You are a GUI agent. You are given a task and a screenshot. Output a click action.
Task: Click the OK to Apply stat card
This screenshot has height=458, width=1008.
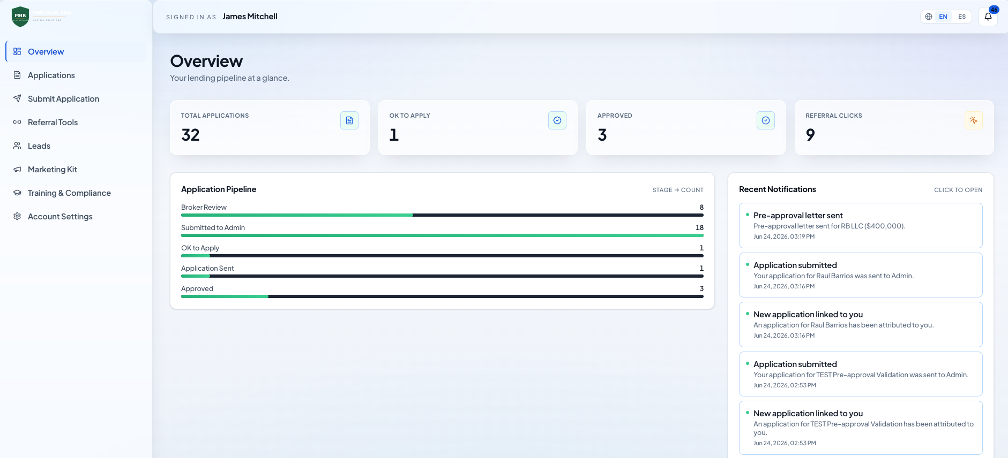(x=478, y=127)
